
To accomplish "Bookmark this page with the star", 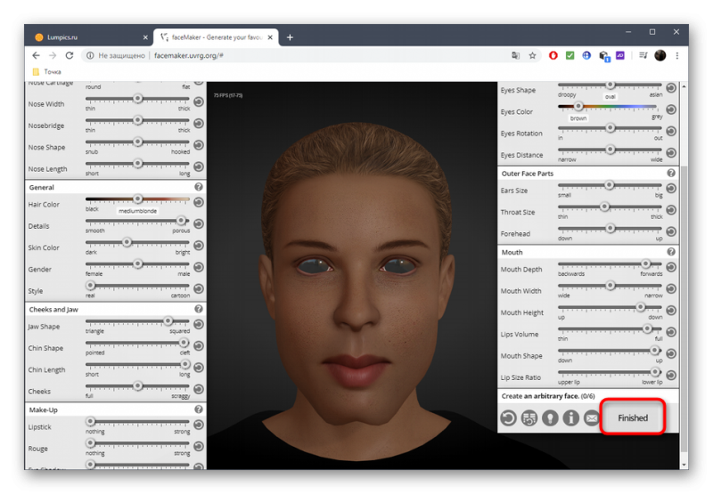I will 532,55.
